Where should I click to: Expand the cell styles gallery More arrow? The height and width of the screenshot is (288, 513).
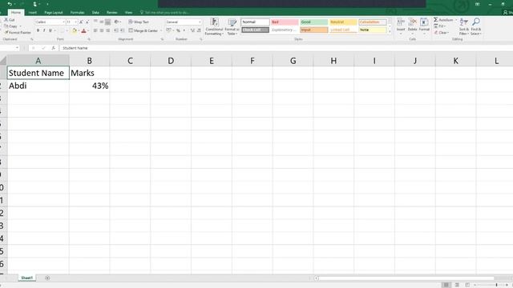click(390, 31)
